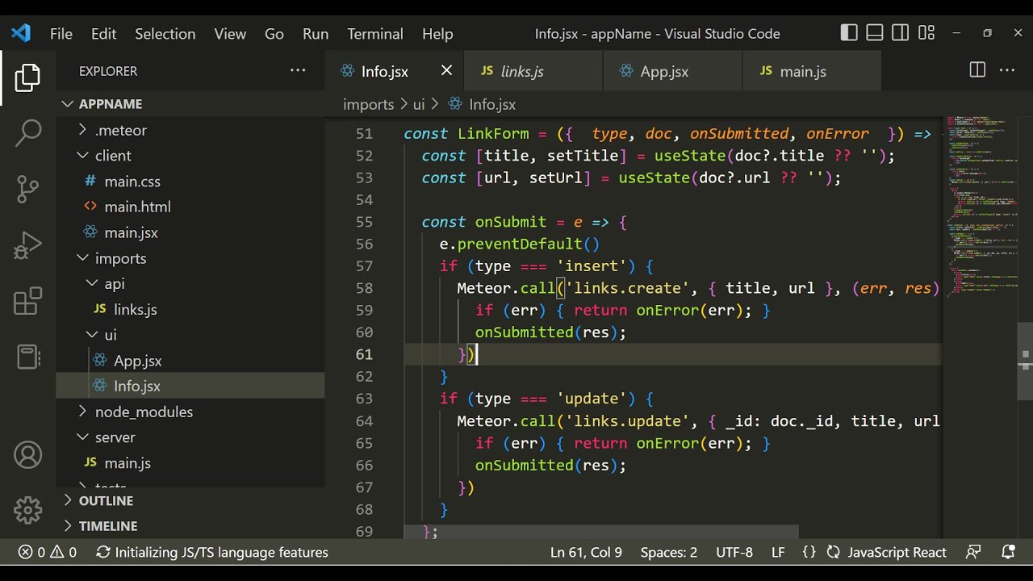Click the JavaScript React language mode

tap(897, 552)
